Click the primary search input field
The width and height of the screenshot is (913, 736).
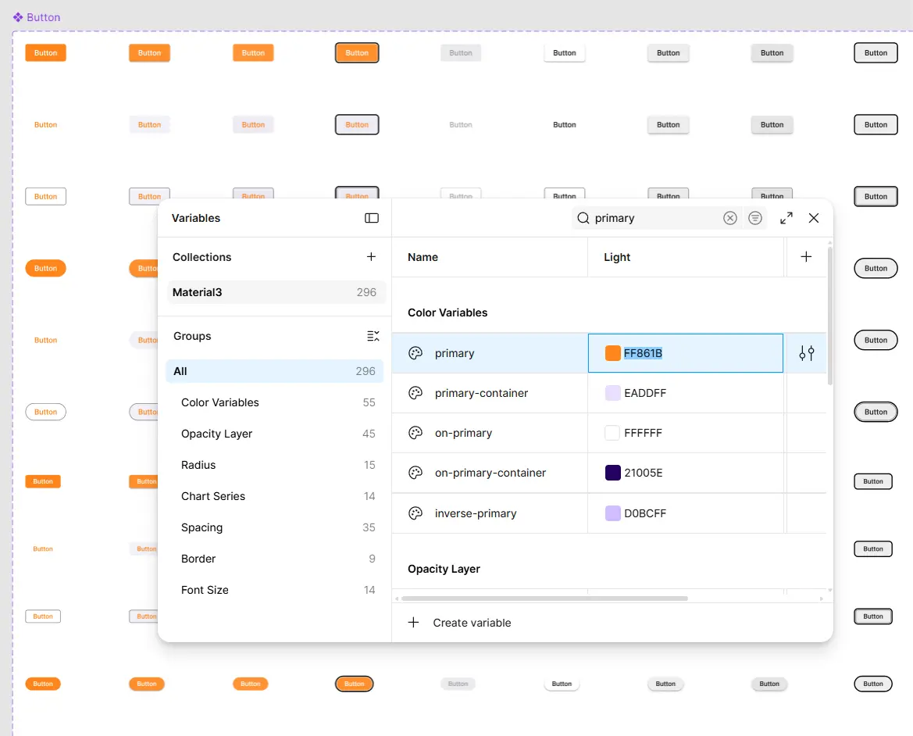tap(655, 218)
